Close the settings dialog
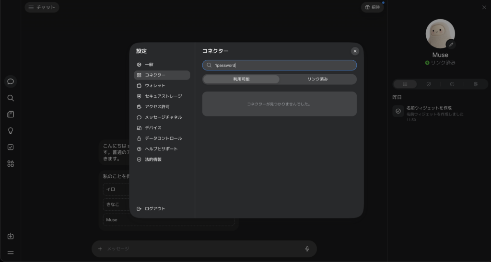This screenshot has width=491, height=262. [355, 51]
